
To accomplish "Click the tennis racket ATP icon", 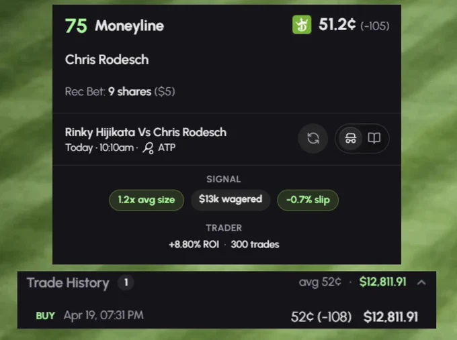I will pos(148,148).
